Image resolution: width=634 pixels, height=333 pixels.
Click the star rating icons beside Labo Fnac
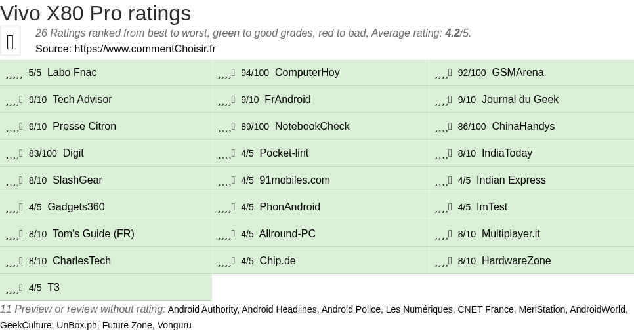14,73
